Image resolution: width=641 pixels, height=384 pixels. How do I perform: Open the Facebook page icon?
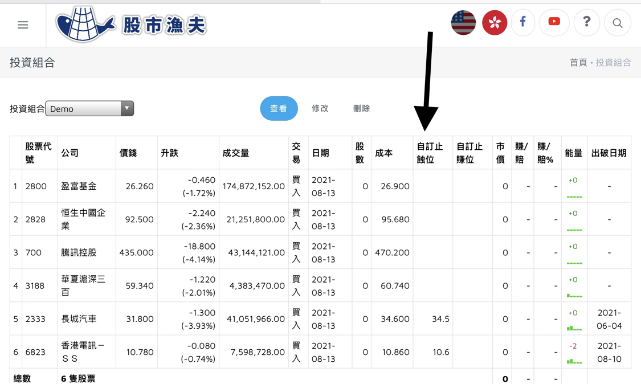pos(523,22)
